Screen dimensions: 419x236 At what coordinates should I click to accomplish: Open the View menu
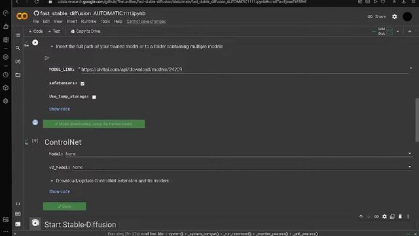click(58, 22)
